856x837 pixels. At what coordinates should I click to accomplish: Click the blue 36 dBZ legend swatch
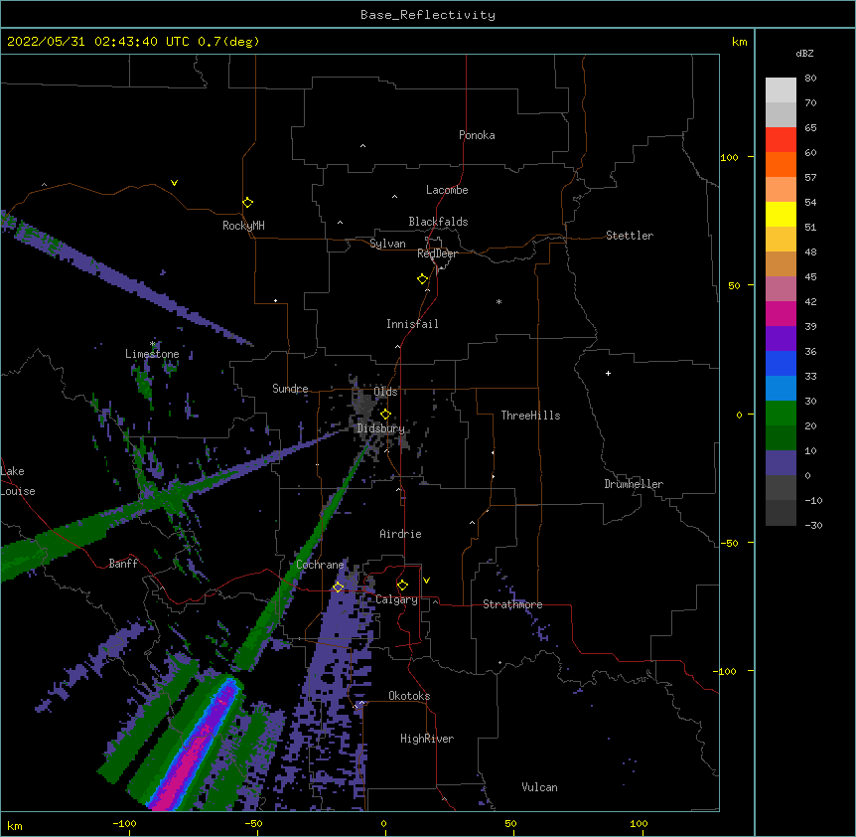tap(781, 363)
